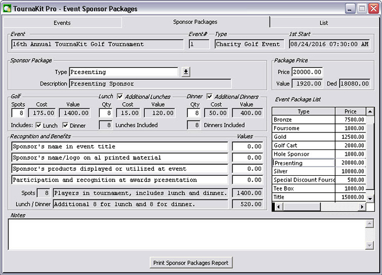
Task: Click the 1st Start date field
Action: tap(330, 45)
